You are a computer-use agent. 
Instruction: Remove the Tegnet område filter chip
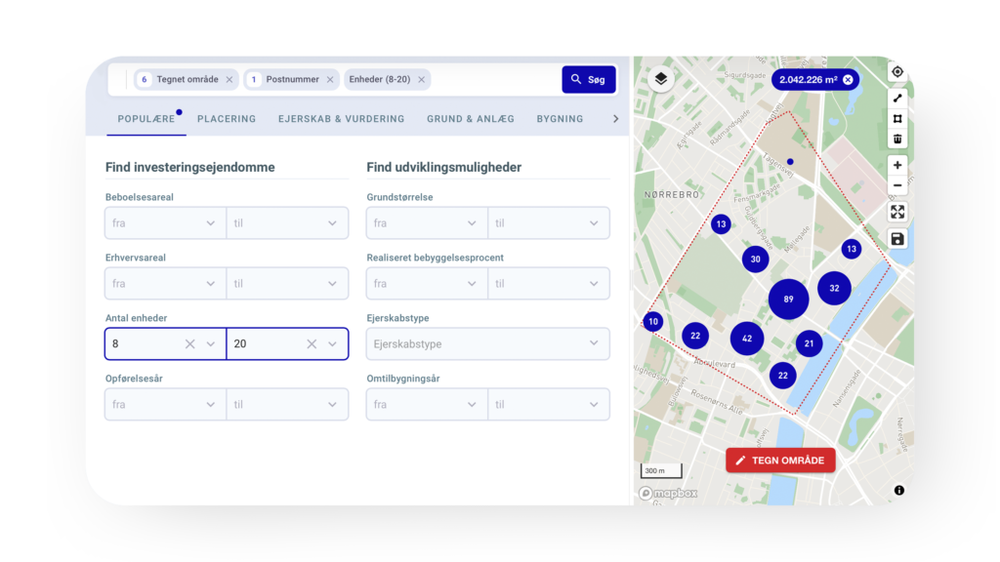point(229,80)
